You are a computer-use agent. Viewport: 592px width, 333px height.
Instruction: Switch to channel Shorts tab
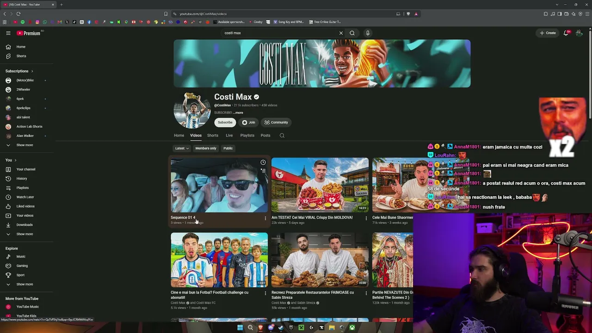(x=213, y=136)
